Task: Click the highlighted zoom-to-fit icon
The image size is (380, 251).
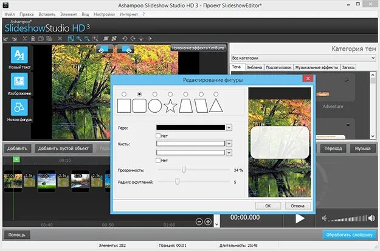Action: point(71,38)
